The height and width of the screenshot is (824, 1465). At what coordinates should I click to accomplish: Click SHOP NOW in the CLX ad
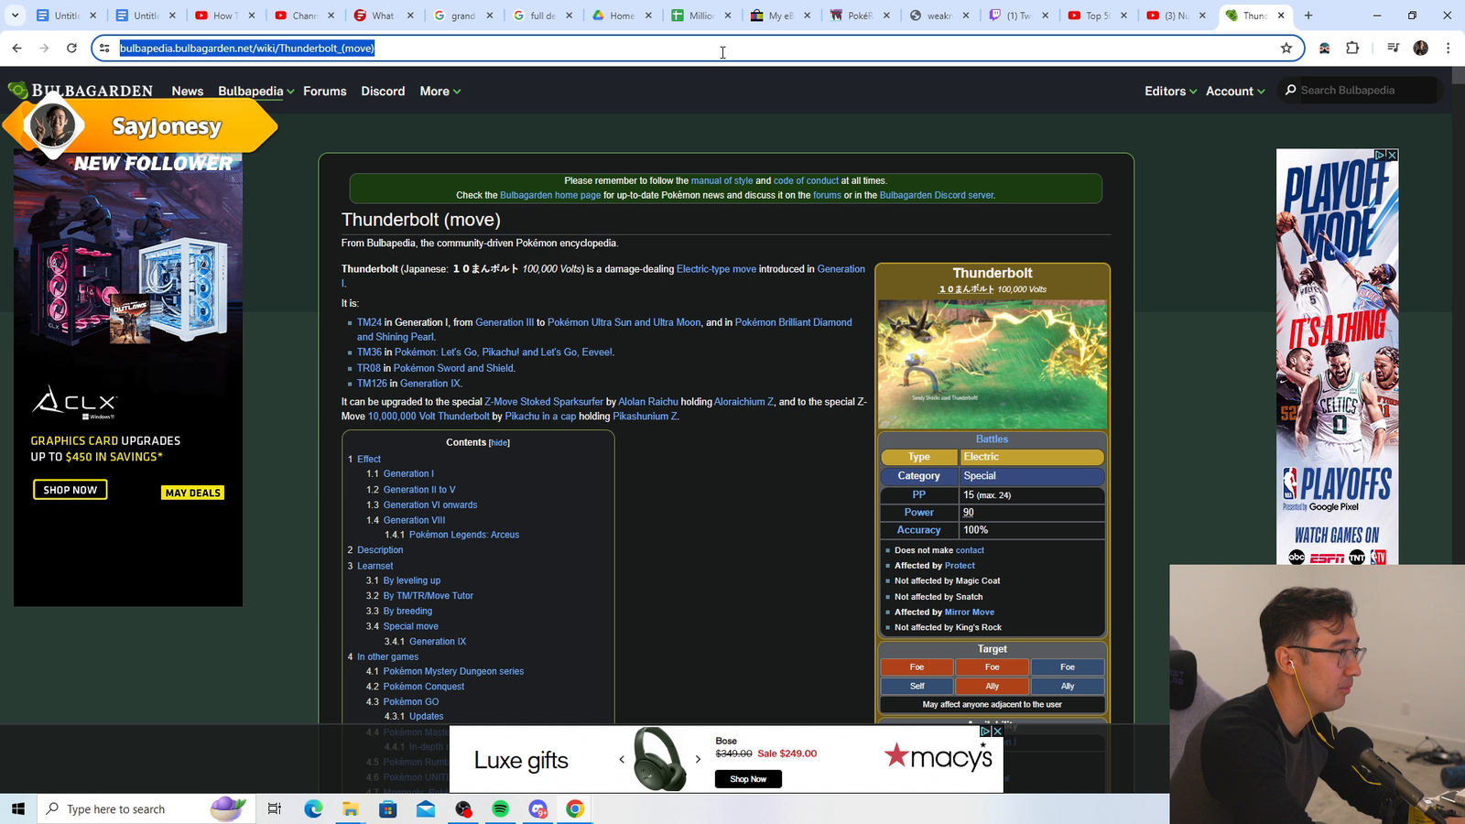[x=71, y=490]
